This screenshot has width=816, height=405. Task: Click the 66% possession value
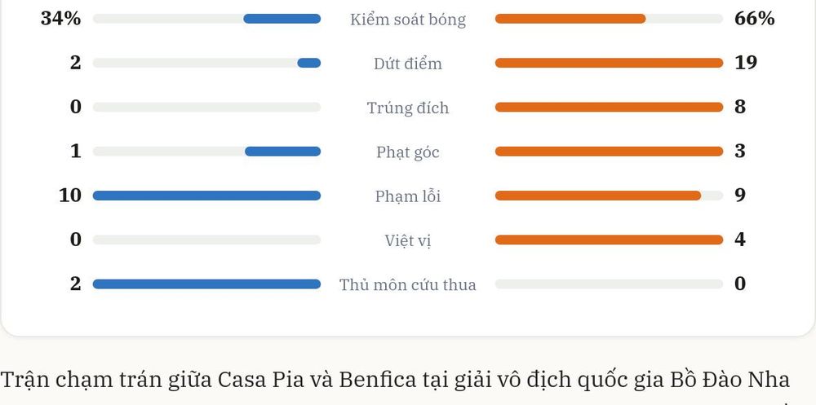tap(755, 19)
